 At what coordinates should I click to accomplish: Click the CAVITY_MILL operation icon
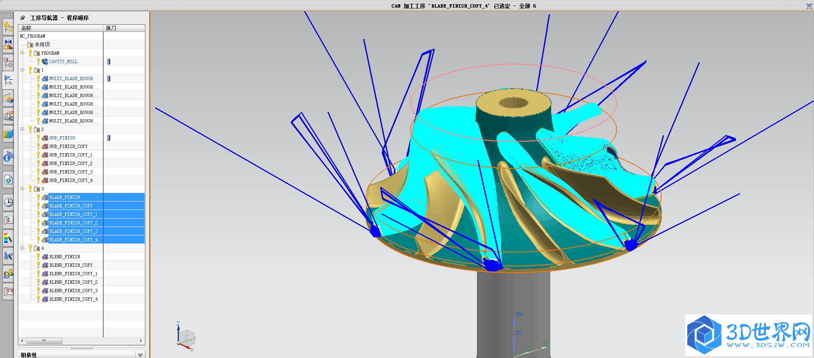(x=45, y=62)
